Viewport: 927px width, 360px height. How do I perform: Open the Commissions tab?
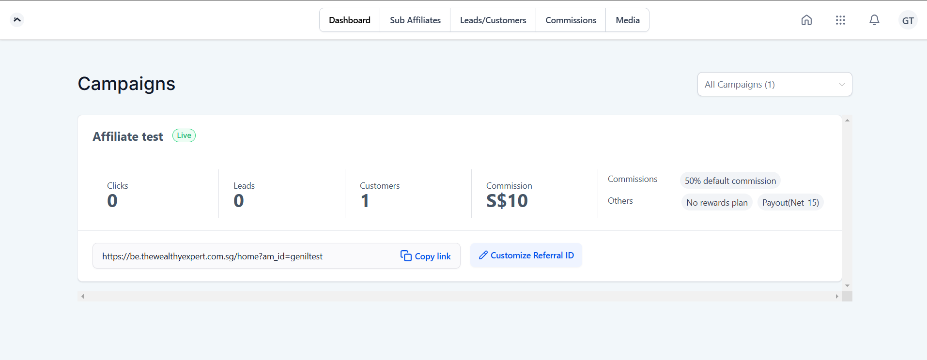click(x=571, y=20)
